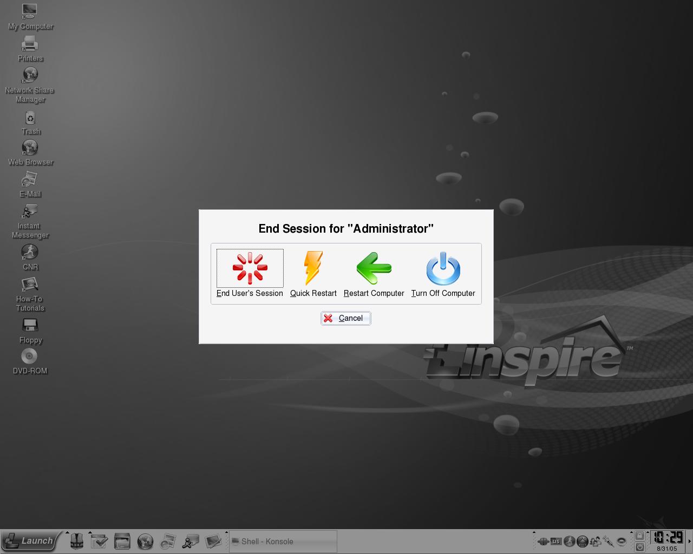
Task: Launch the globe web browser panel icon
Action: (x=145, y=541)
